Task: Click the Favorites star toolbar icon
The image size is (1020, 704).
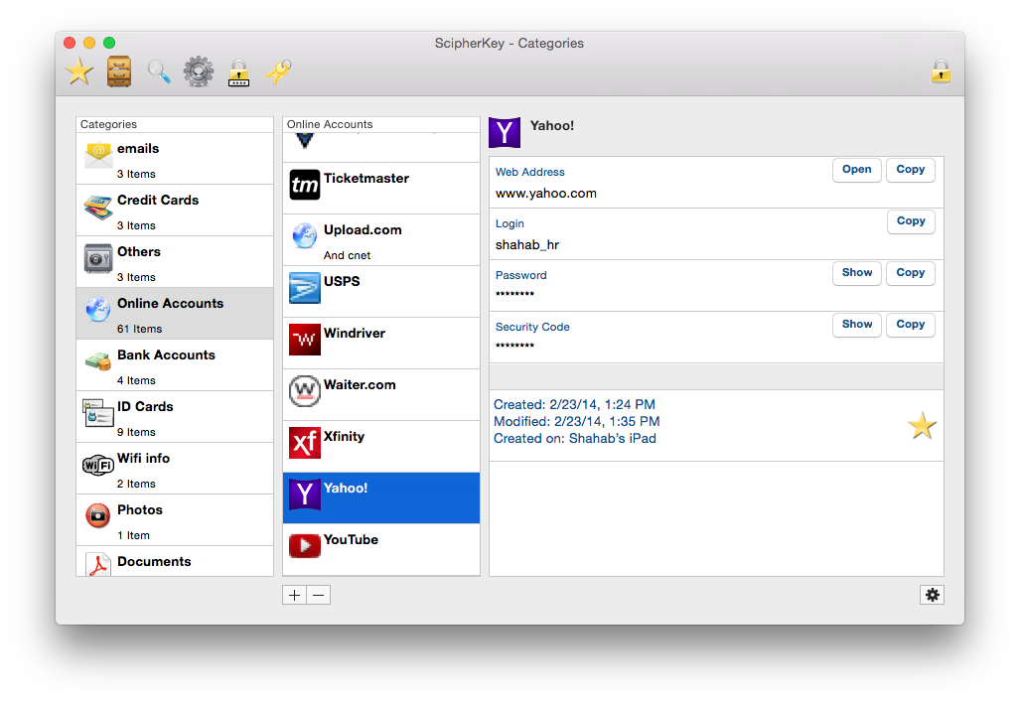Action: coord(79,71)
